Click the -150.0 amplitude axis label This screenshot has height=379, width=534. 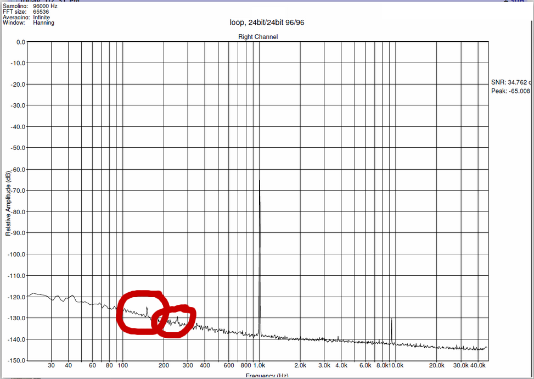pos(16,360)
